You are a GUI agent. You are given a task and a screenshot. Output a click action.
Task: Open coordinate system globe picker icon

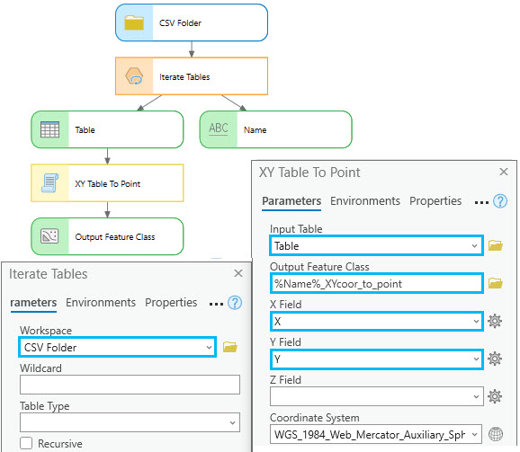(x=496, y=434)
